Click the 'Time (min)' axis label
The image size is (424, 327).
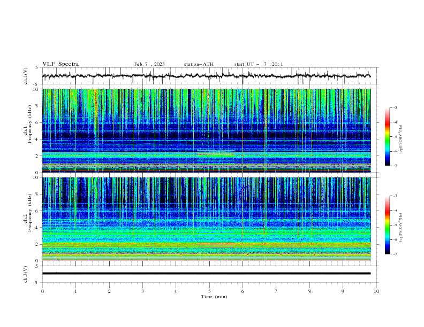214,297
